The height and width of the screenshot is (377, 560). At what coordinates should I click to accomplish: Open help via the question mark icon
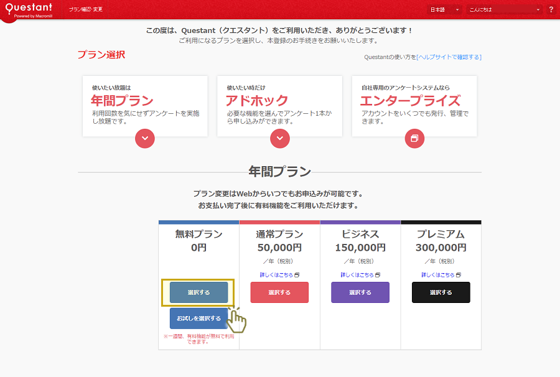553,9
